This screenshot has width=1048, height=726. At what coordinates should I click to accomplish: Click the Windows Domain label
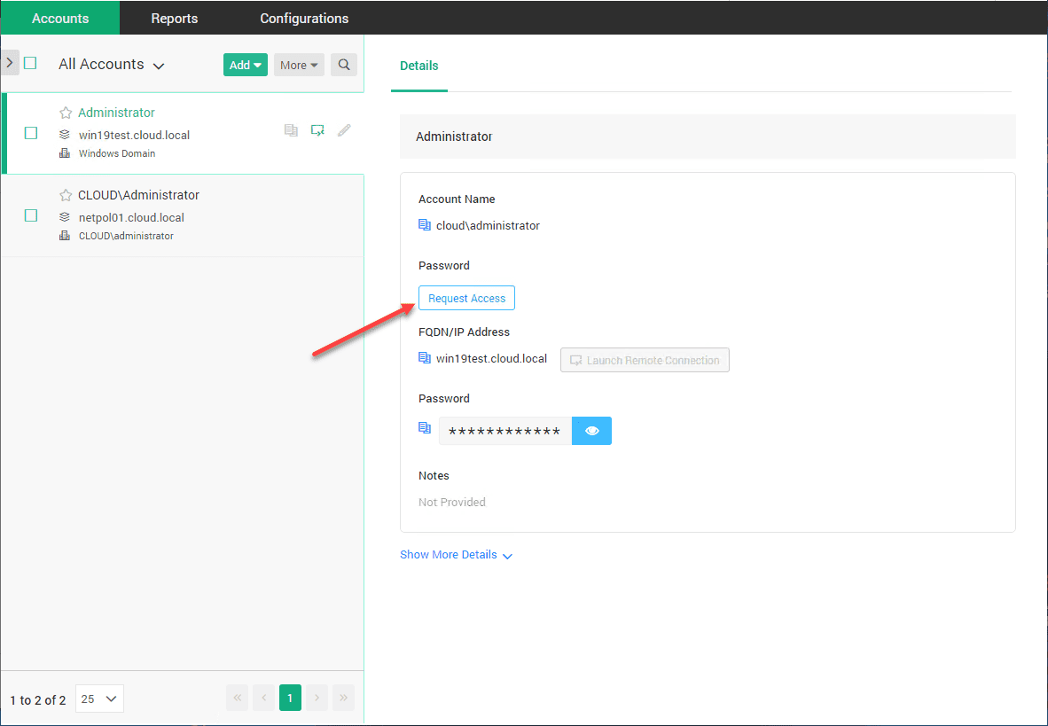[117, 153]
